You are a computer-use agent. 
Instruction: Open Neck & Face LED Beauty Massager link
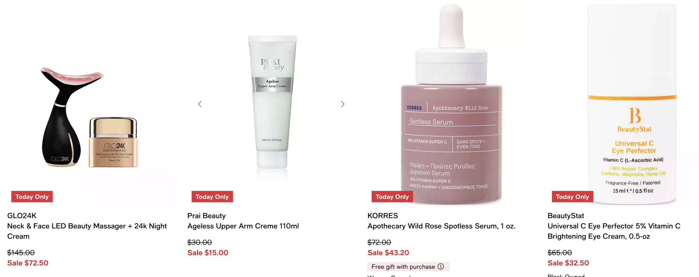[87, 231]
